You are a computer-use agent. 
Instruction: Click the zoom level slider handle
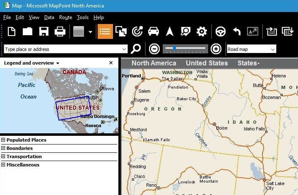pos(174,48)
